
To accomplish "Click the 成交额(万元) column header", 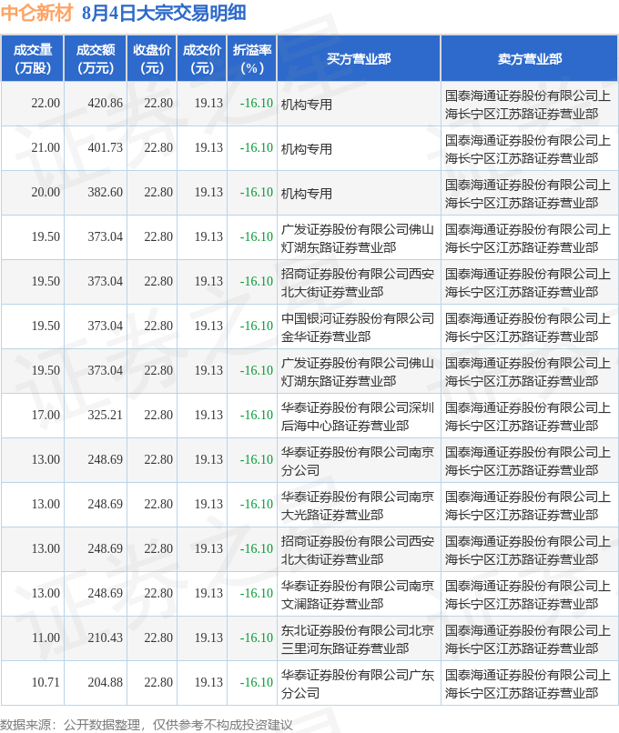I will coord(96,59).
